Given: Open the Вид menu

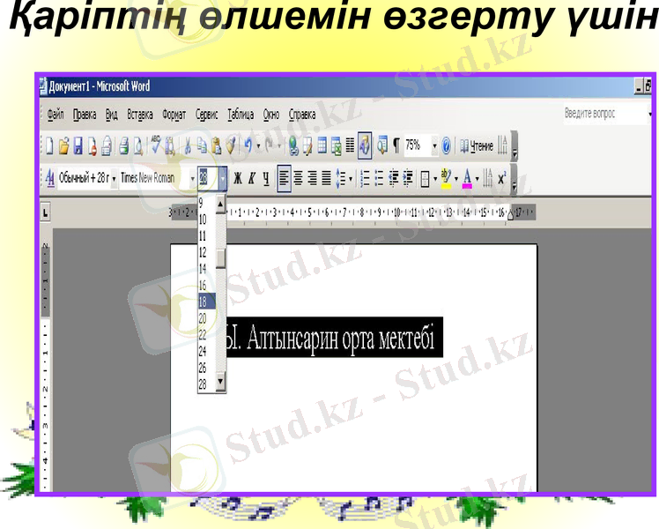Looking at the screenshot, I should [111, 114].
